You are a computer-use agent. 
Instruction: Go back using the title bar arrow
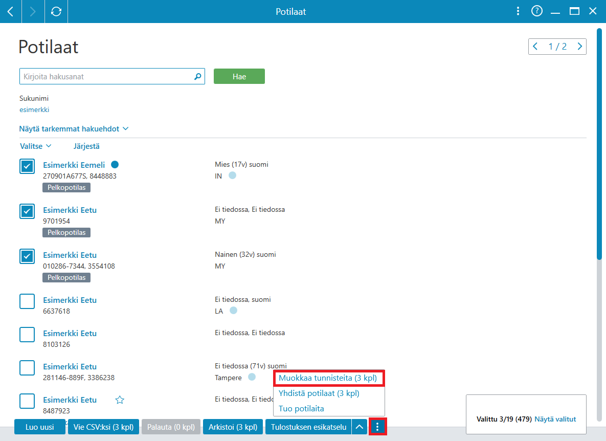10,12
